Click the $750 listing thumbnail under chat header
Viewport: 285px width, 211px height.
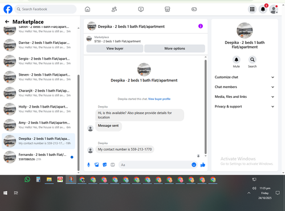coord(89,39)
